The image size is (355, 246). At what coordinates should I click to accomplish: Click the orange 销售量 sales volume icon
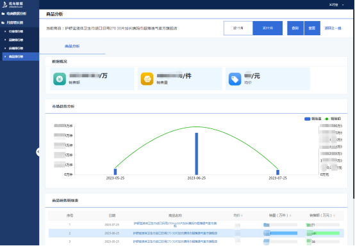point(147,79)
